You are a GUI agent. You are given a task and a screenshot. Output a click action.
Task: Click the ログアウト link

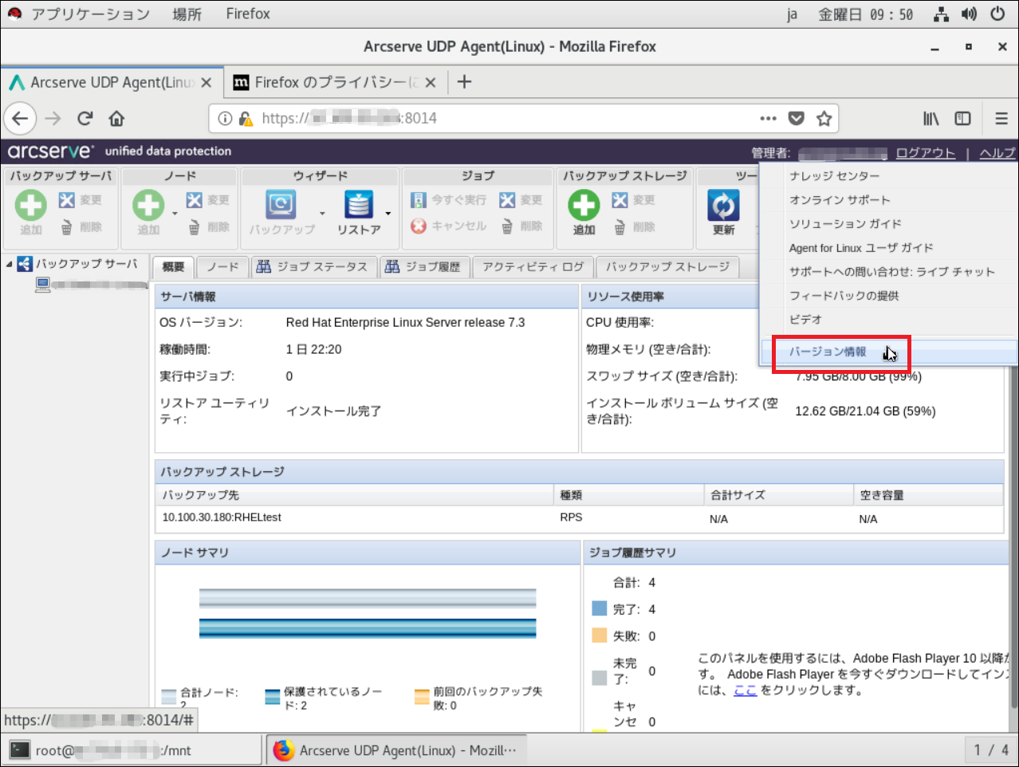(925, 153)
